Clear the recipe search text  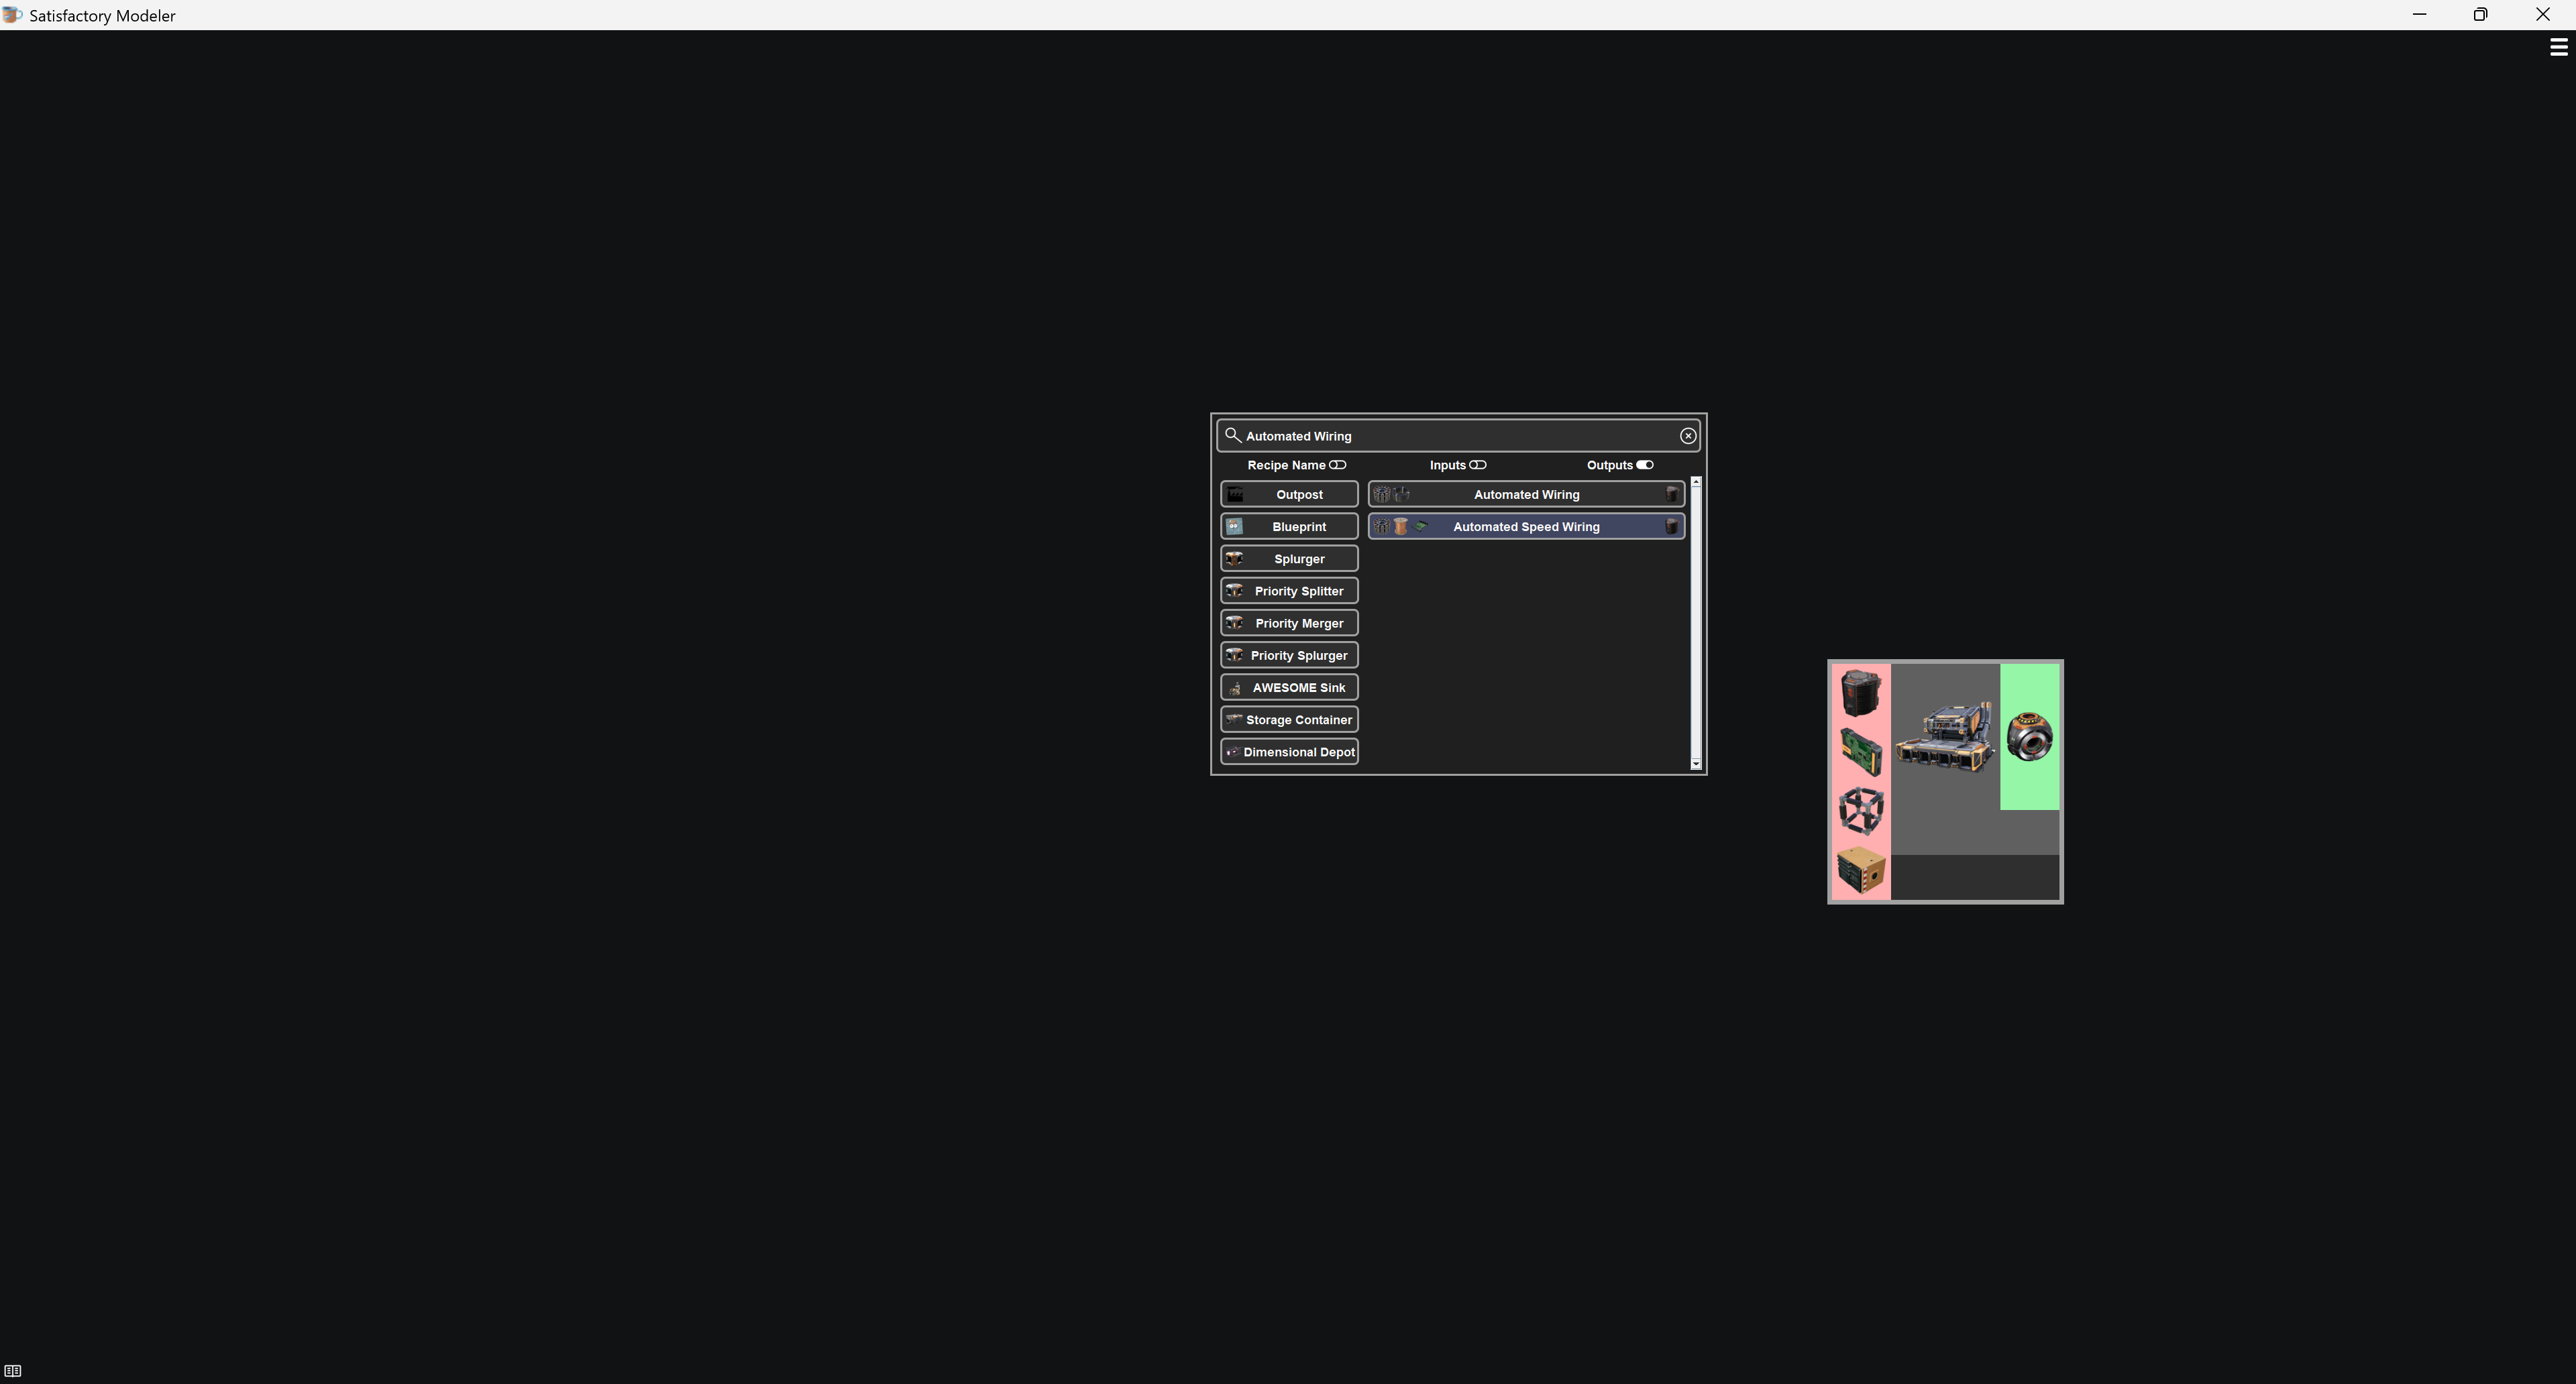1688,436
